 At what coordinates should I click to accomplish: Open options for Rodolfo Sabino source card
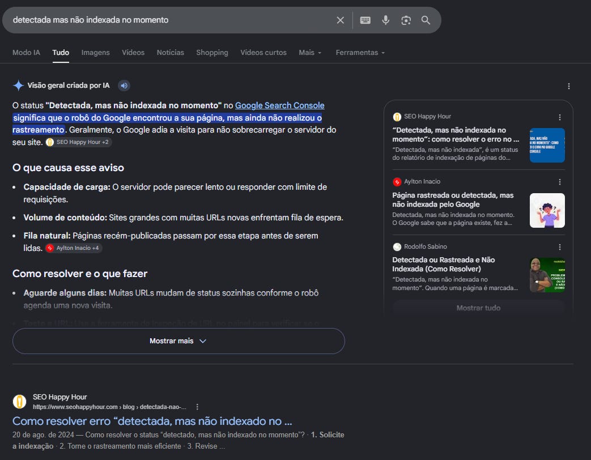pyautogui.click(x=560, y=247)
